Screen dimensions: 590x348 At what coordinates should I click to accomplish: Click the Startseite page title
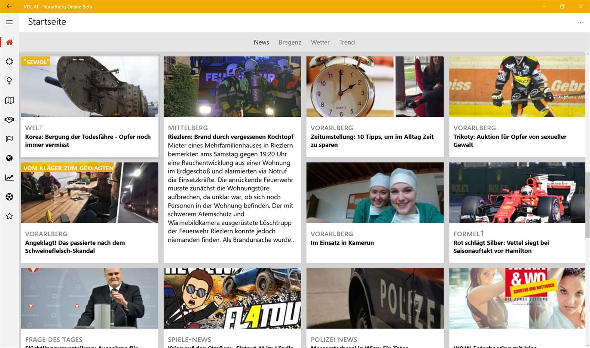coord(47,22)
